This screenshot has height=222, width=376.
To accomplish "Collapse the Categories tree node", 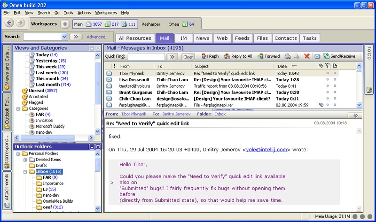I will click(18, 109).
